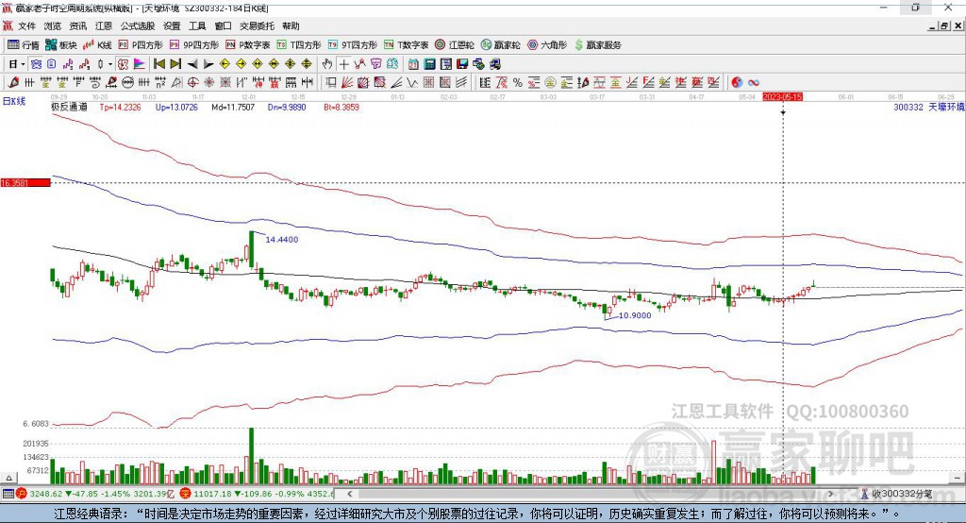966x523 pixels.
Task: Open the 帮助 menu
Action: click(x=291, y=25)
